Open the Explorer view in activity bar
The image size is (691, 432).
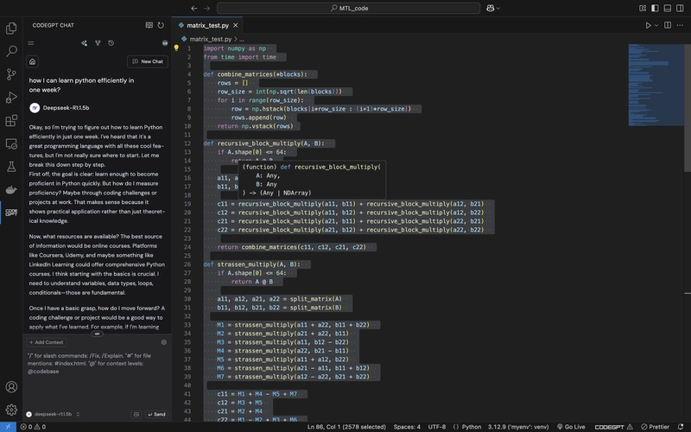(11, 29)
